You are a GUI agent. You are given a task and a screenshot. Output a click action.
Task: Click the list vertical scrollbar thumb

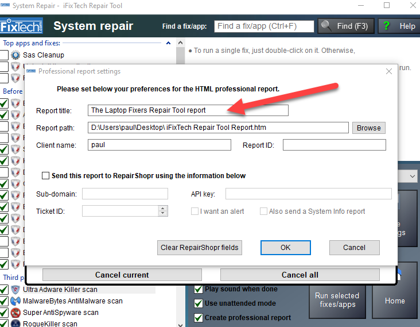[x=181, y=56]
